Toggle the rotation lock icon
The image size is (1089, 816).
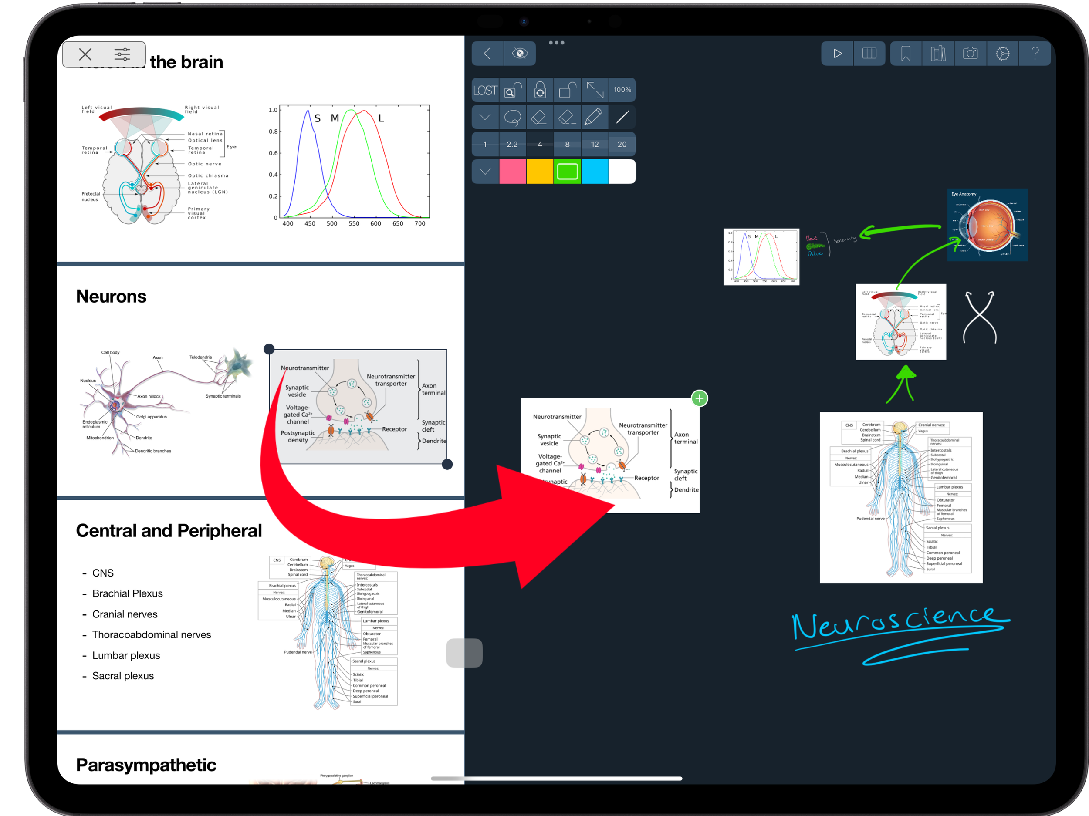[540, 90]
